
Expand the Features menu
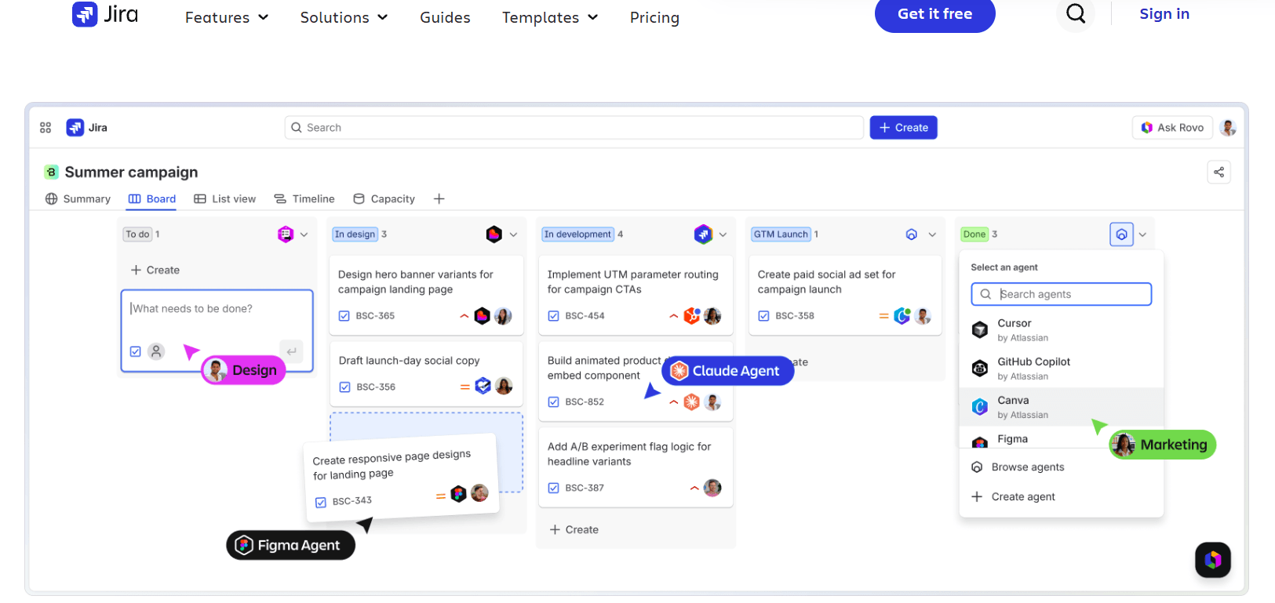tap(227, 17)
